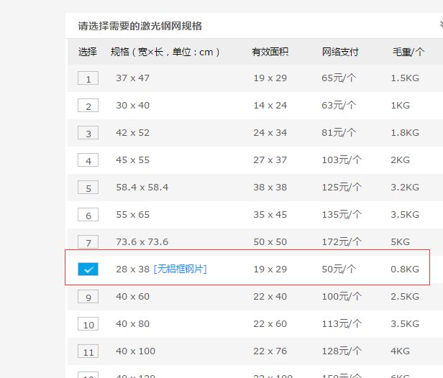Pick option 11 for 40 x 100
The image size is (443, 378).
(x=88, y=352)
